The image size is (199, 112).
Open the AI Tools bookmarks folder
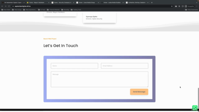coord(42,10)
